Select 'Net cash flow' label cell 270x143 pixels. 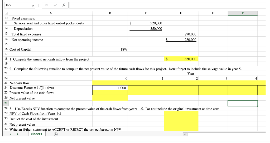pyautogui.click(x=51, y=83)
